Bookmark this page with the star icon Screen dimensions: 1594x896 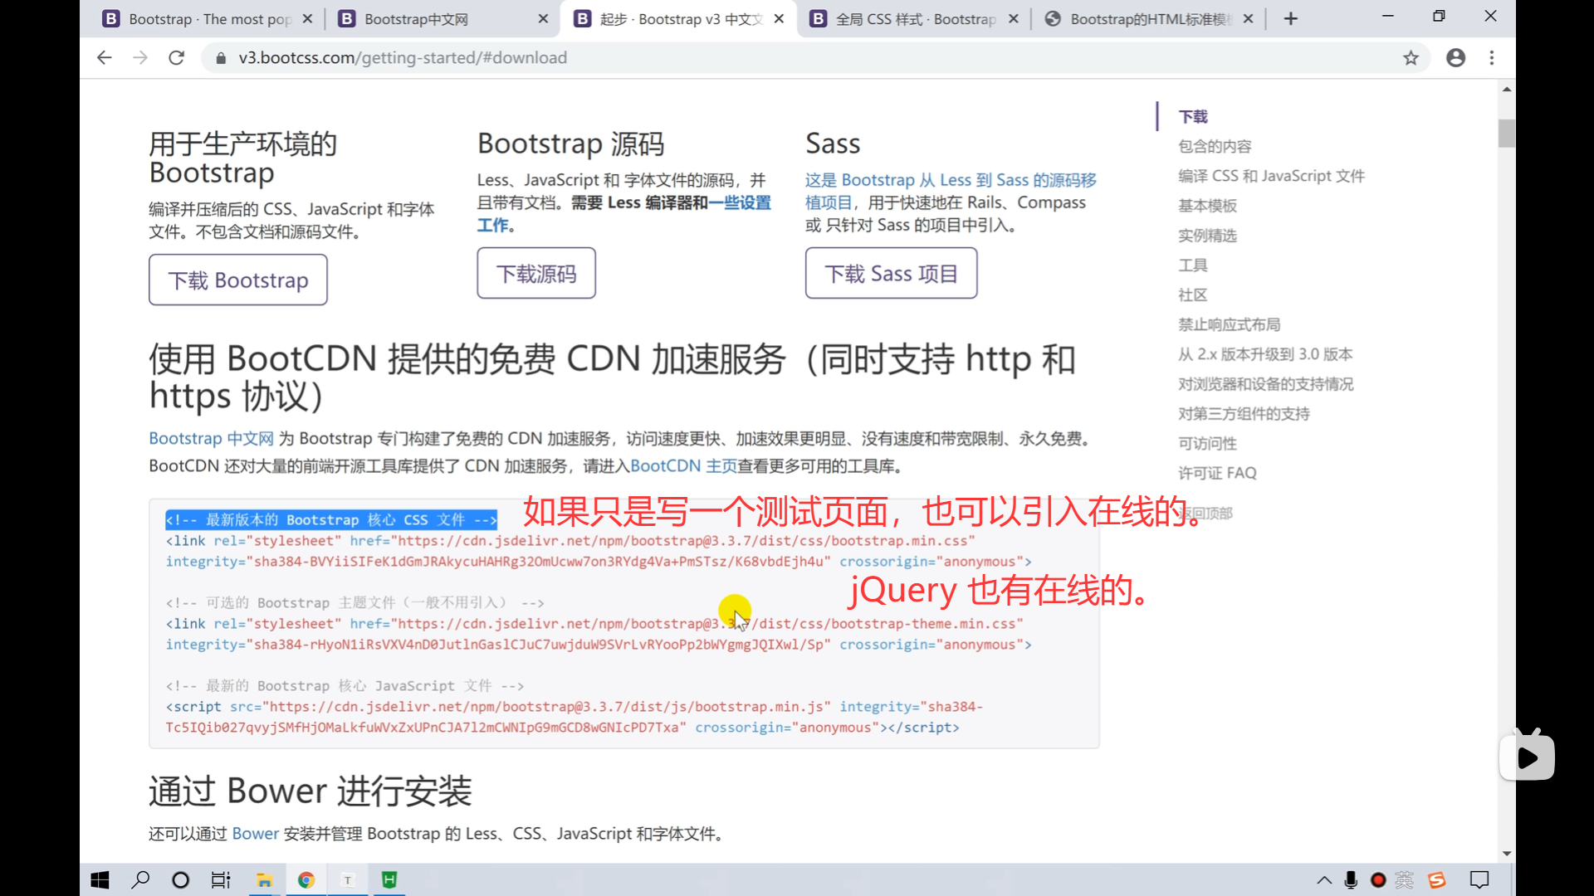pyautogui.click(x=1411, y=58)
